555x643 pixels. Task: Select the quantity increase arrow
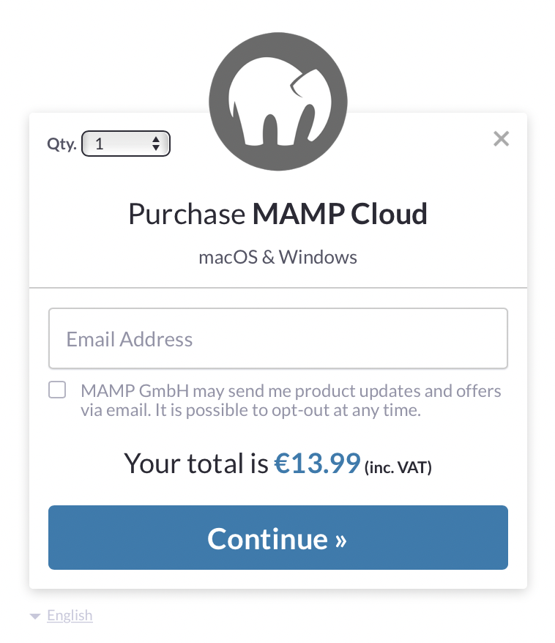click(x=156, y=139)
